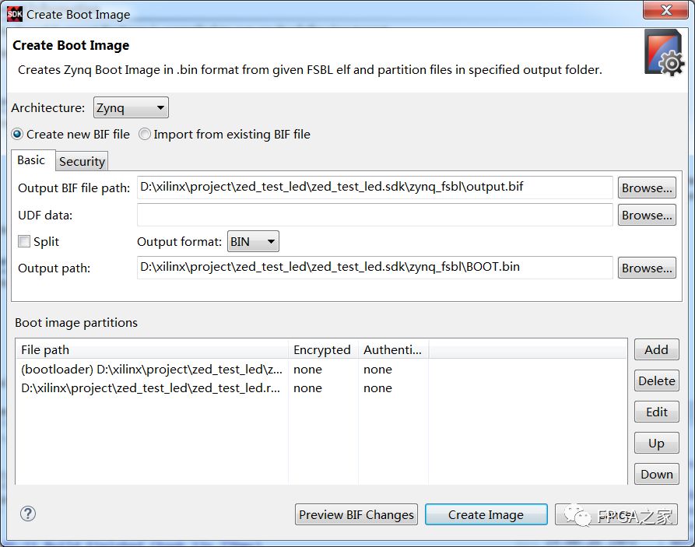Click the boot image wizard icon
Viewport: 695px width, 547px height.
665,53
